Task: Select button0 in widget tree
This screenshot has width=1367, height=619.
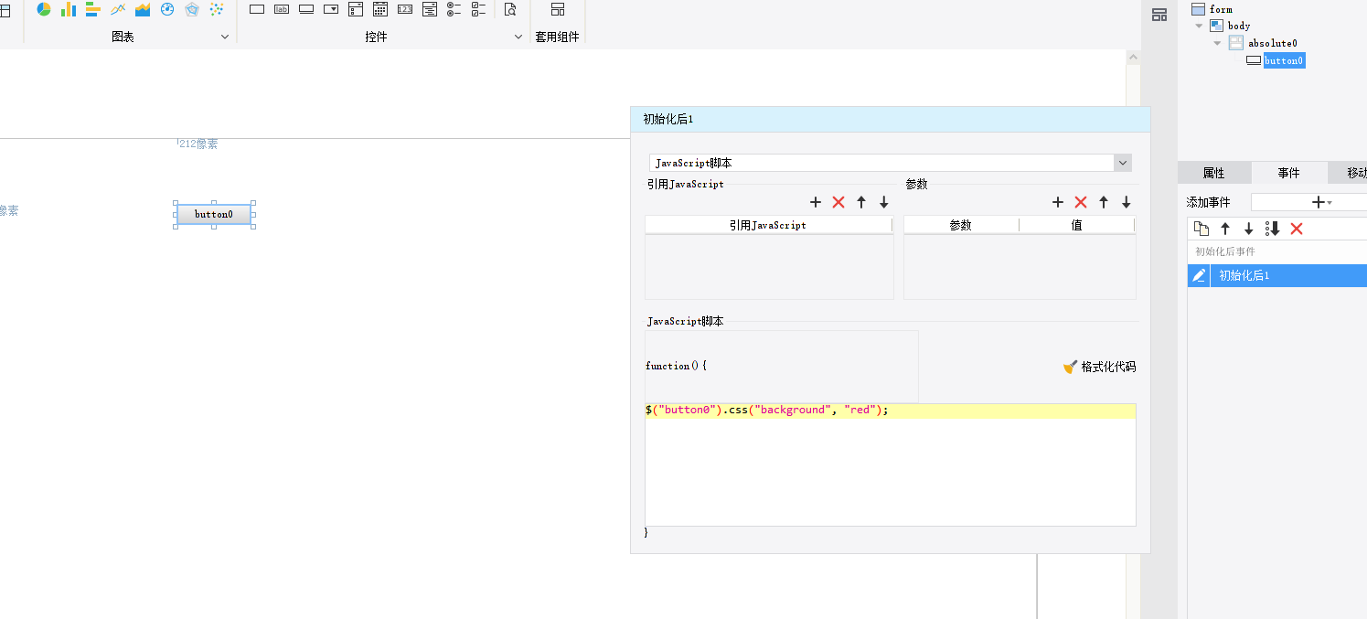Action: 1284,60
